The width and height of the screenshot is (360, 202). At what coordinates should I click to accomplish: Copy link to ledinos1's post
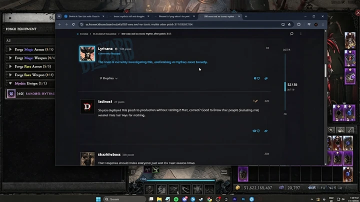tap(266, 131)
